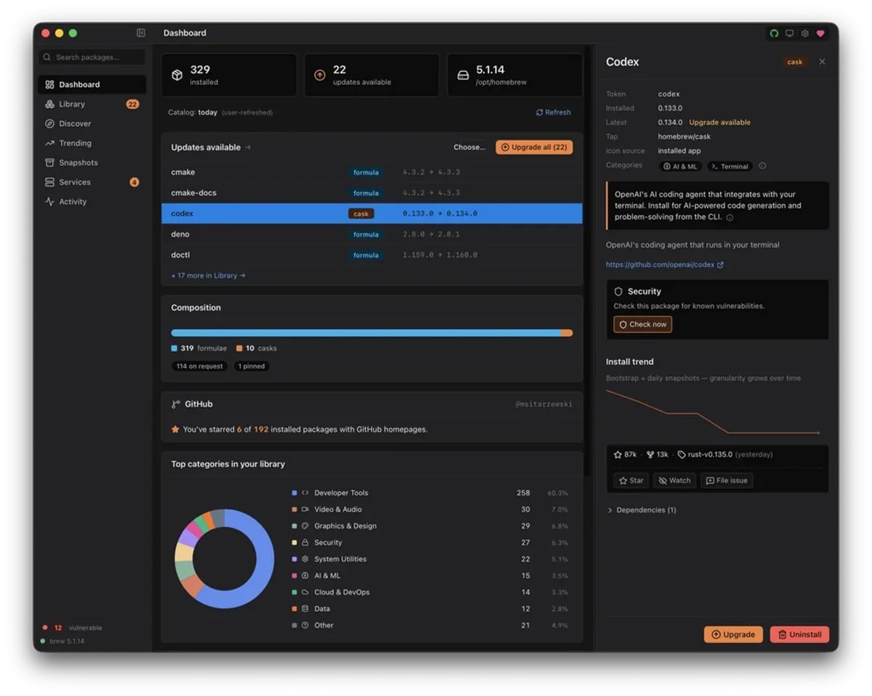Click Upgrade all (22) button

[534, 147]
